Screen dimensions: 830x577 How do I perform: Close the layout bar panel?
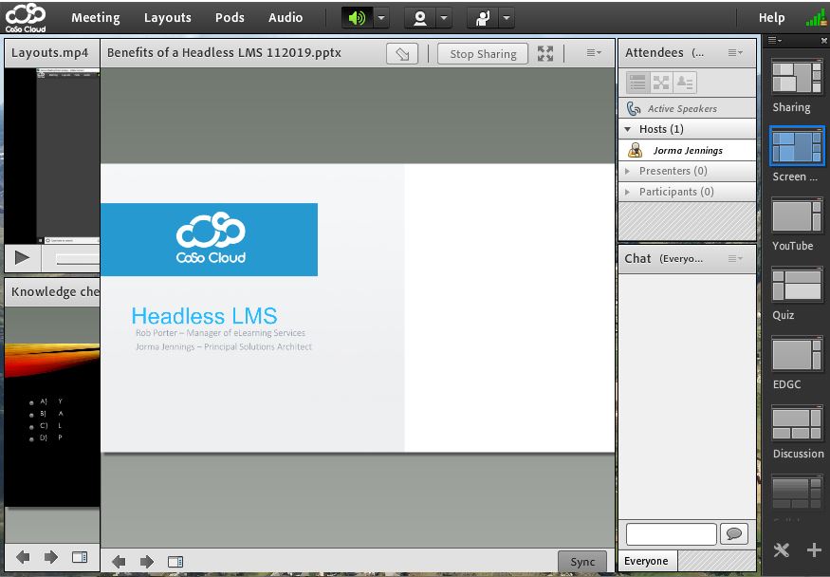(823, 41)
